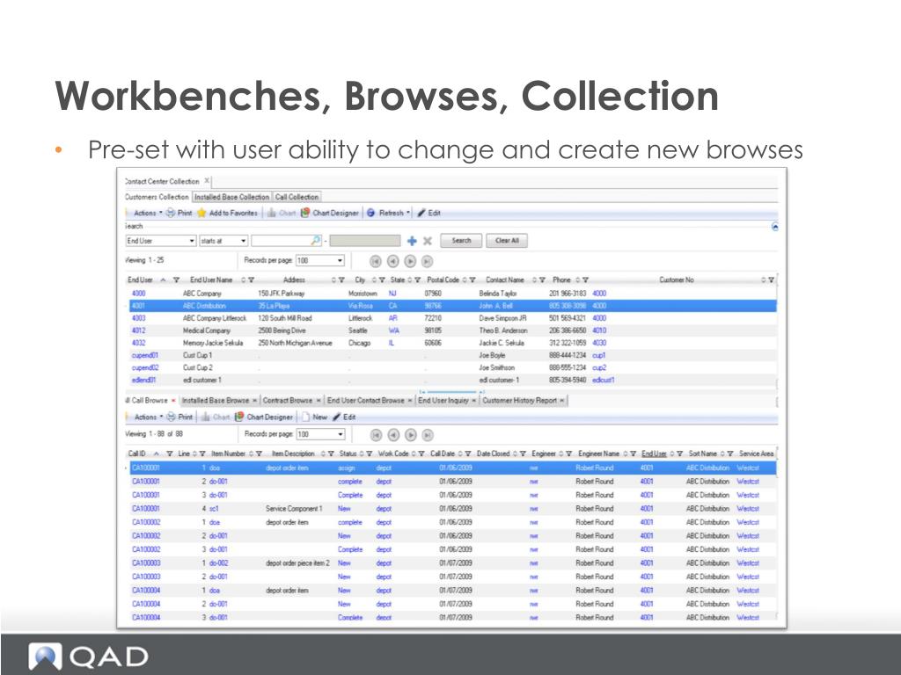Viewport: 901px width, 675px height.
Task: Click the Add to Favorites star
Action: pyautogui.click(x=201, y=213)
